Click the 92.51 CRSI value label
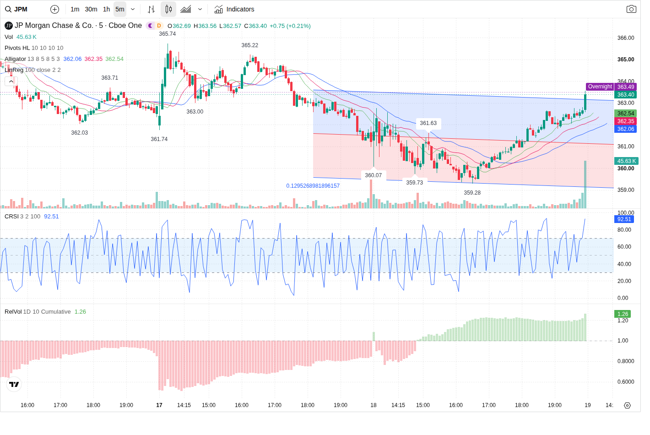 click(x=624, y=219)
